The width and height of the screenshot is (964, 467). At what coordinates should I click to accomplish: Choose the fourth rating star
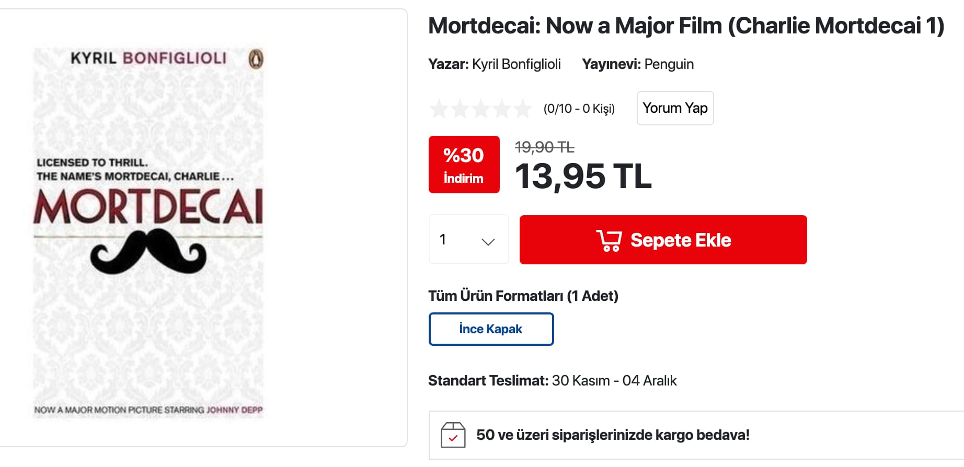pyautogui.click(x=501, y=109)
